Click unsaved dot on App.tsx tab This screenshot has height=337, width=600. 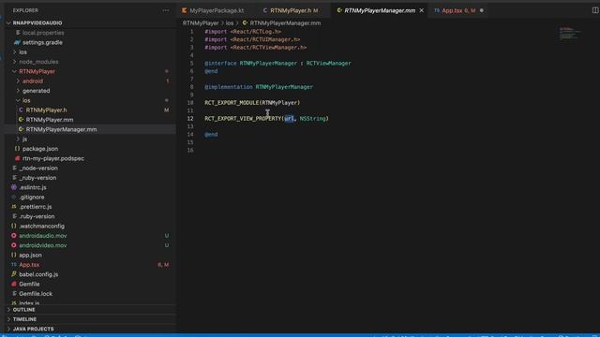click(482, 10)
